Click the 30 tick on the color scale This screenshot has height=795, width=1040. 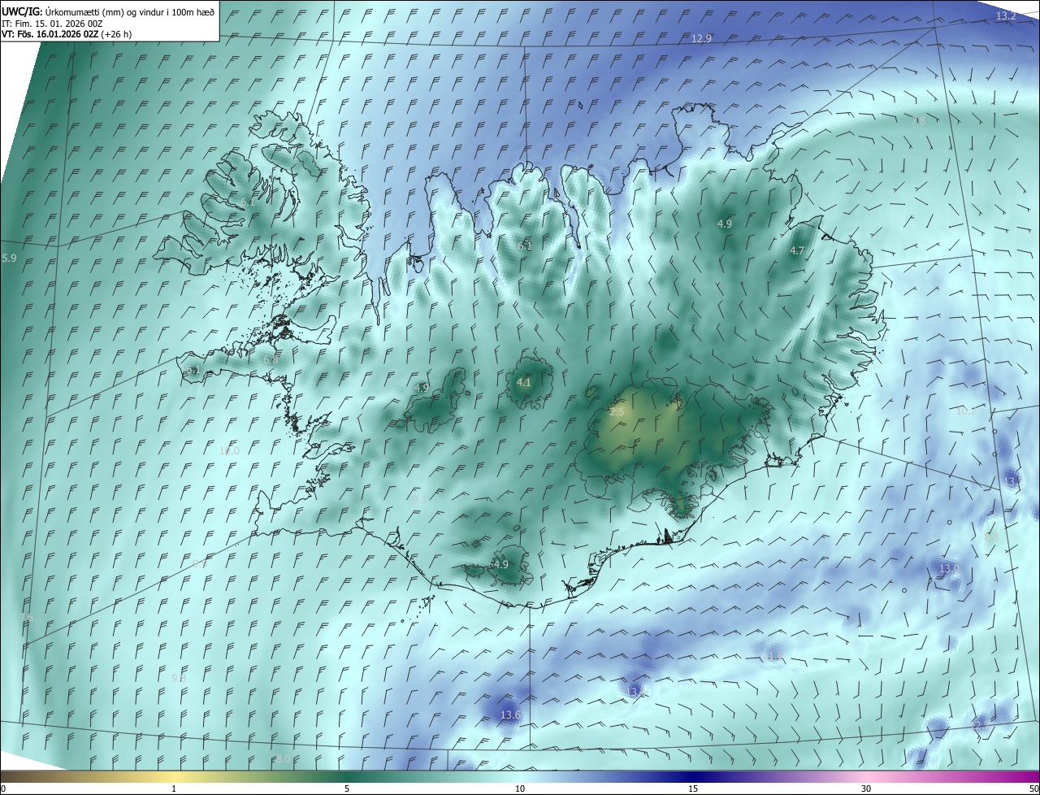click(x=866, y=788)
